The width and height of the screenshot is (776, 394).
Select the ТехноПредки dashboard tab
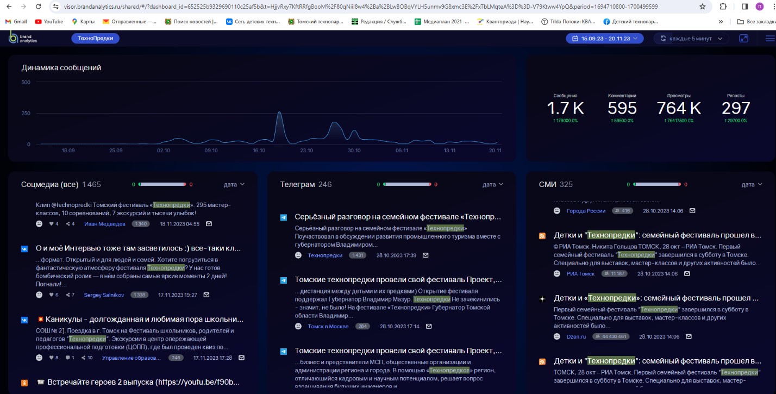[x=95, y=39]
